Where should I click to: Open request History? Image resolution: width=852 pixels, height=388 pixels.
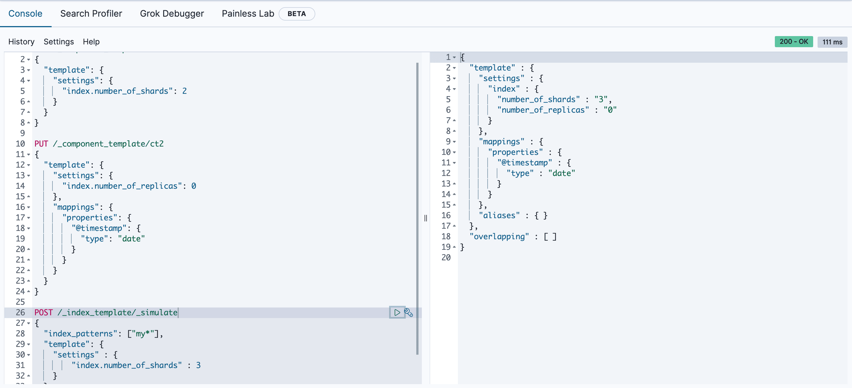[21, 42]
